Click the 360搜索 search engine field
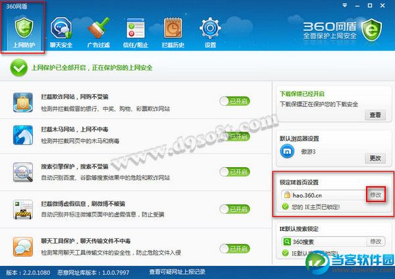Image resolution: width=395 pixels, height=279 pixels. [324, 241]
